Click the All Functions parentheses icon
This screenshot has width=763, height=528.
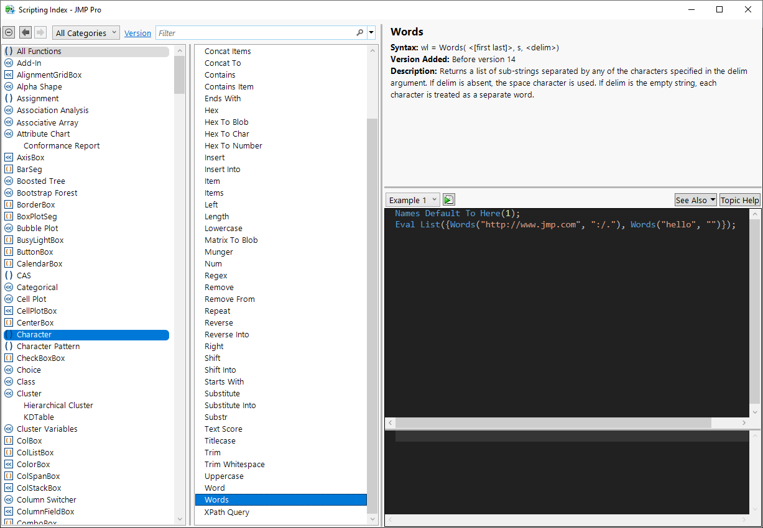[x=9, y=52]
